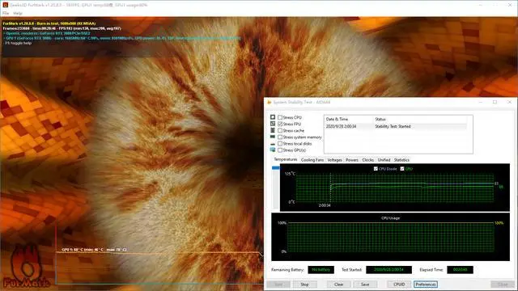
Task: Uncheck the Stress FPU checkbox
Action: [x=280, y=124]
